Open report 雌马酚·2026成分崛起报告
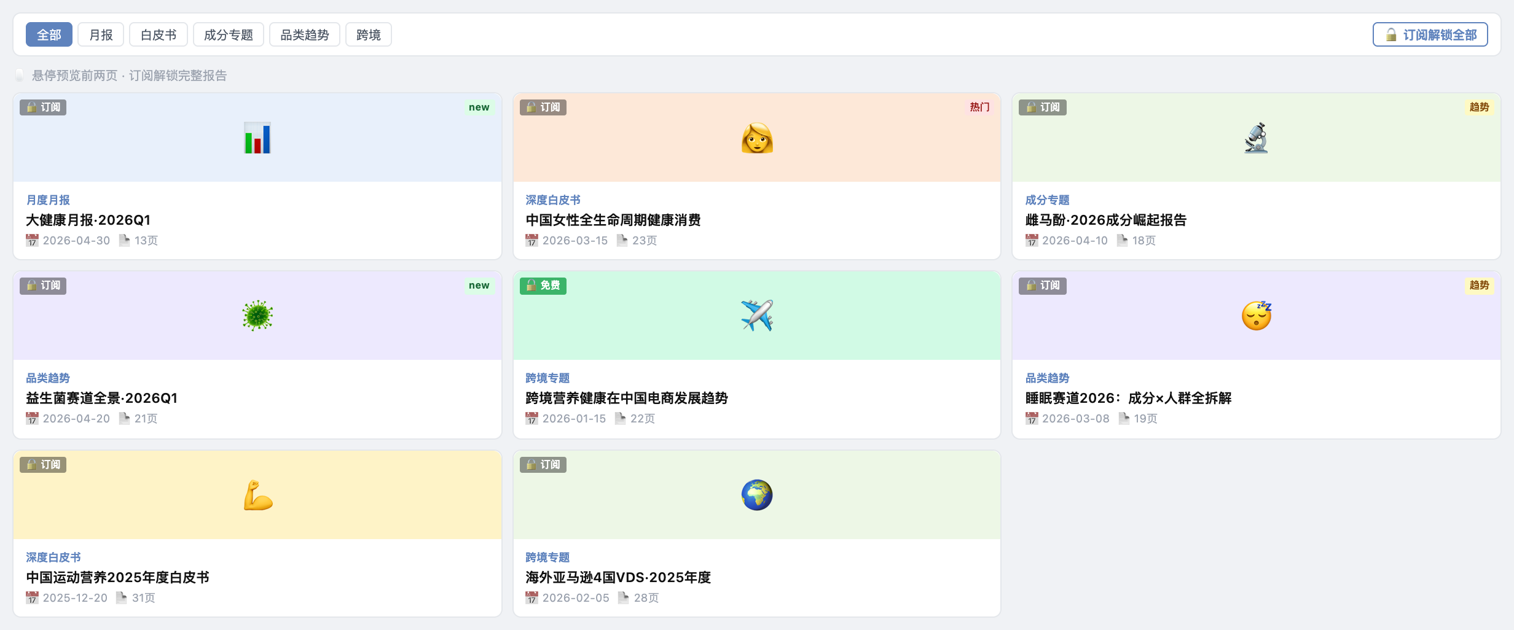This screenshot has height=630, width=1514. coord(1105,220)
